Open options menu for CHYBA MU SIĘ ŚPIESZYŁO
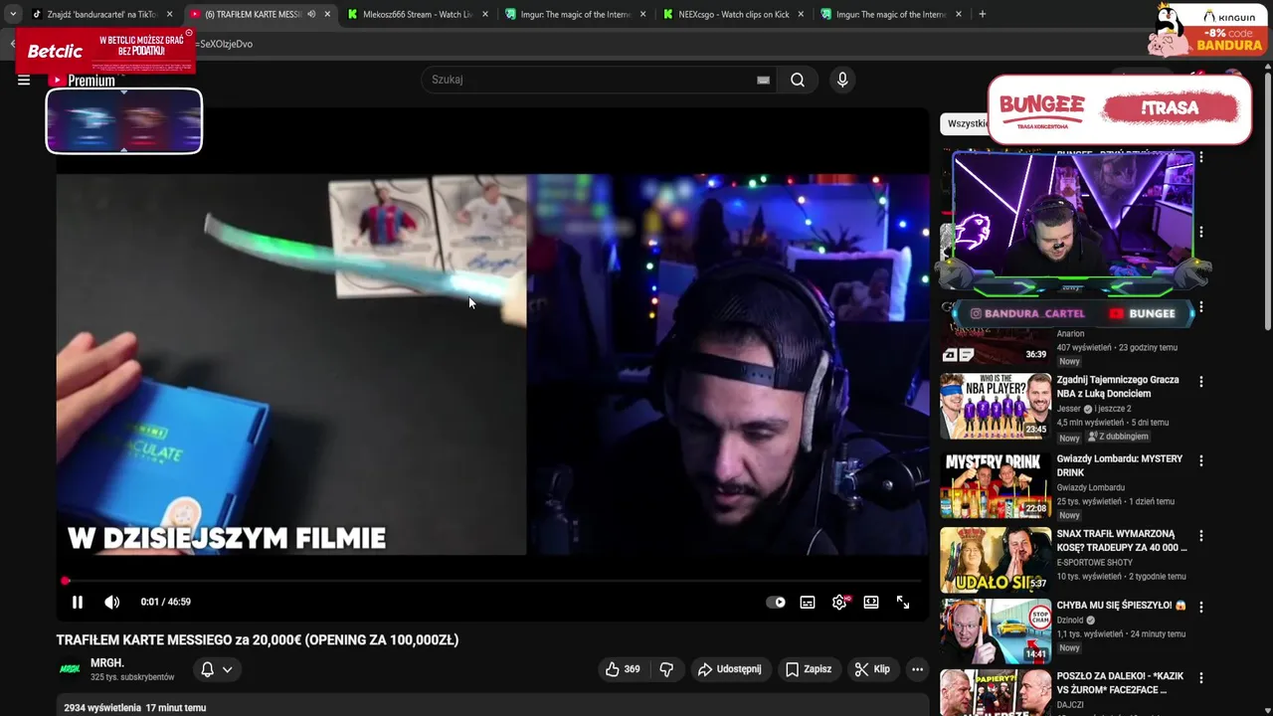The width and height of the screenshot is (1273, 716). pyautogui.click(x=1200, y=607)
